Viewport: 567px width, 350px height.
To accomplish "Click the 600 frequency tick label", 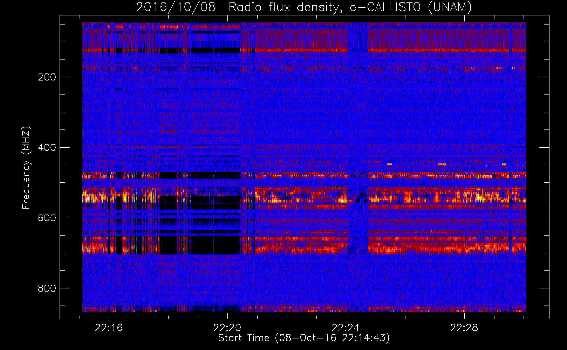I will (x=47, y=218).
